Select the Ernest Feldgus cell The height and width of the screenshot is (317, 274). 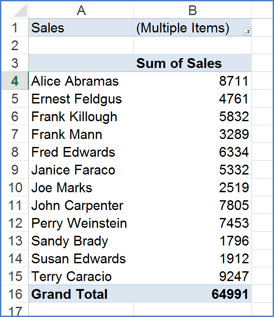(81, 99)
